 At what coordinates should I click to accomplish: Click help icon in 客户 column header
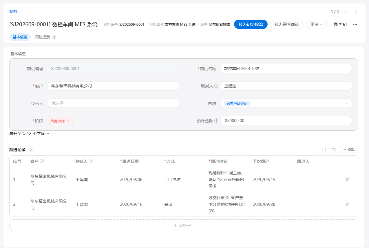click(x=42, y=161)
